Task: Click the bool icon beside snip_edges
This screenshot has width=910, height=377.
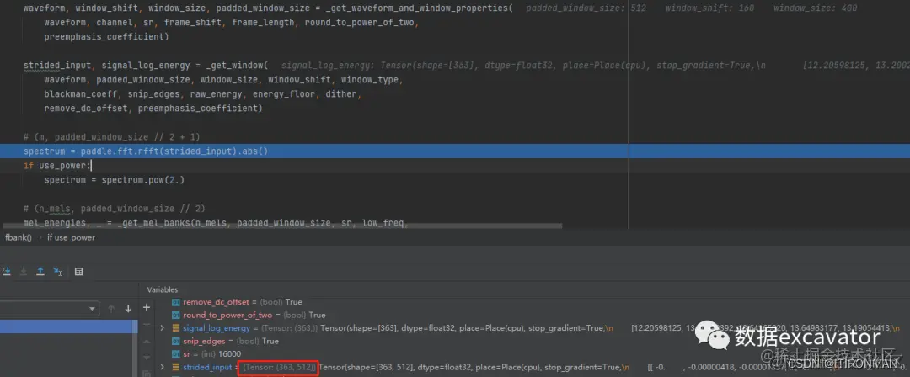Action: click(176, 341)
